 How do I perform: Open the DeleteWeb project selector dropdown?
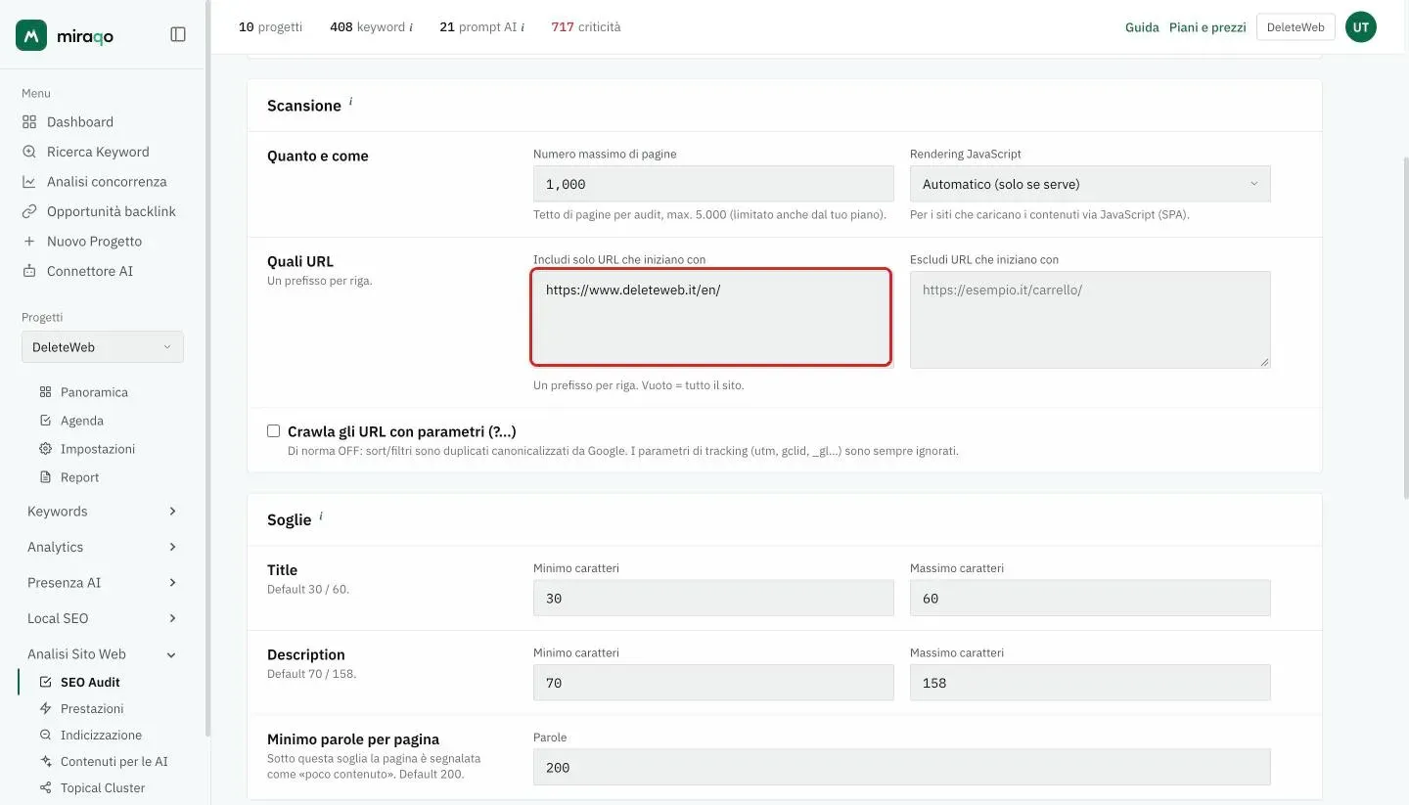pos(103,347)
